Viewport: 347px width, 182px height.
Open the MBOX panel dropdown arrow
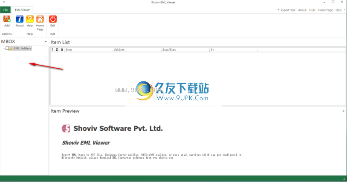46,42
